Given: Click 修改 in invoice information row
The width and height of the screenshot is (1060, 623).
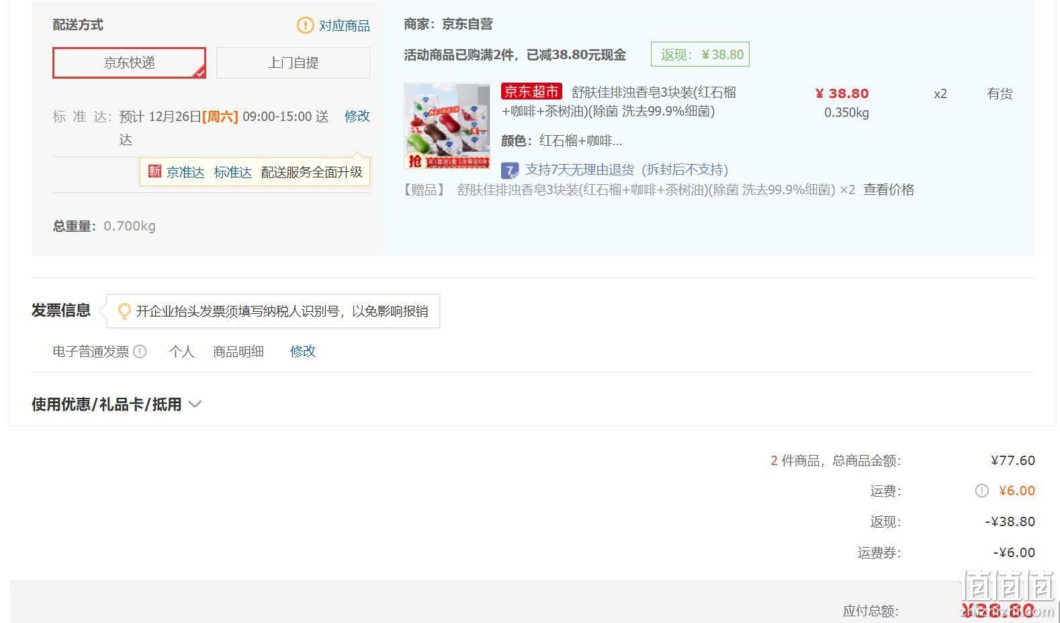Looking at the screenshot, I should [303, 351].
